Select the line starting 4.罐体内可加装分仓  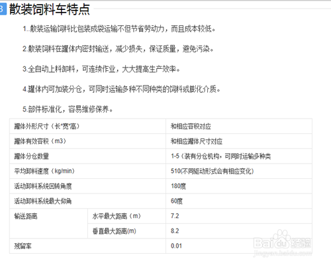coord(121,89)
